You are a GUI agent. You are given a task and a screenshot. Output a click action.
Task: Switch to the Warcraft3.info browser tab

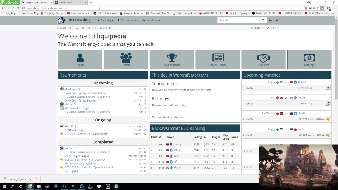coord(70,2)
